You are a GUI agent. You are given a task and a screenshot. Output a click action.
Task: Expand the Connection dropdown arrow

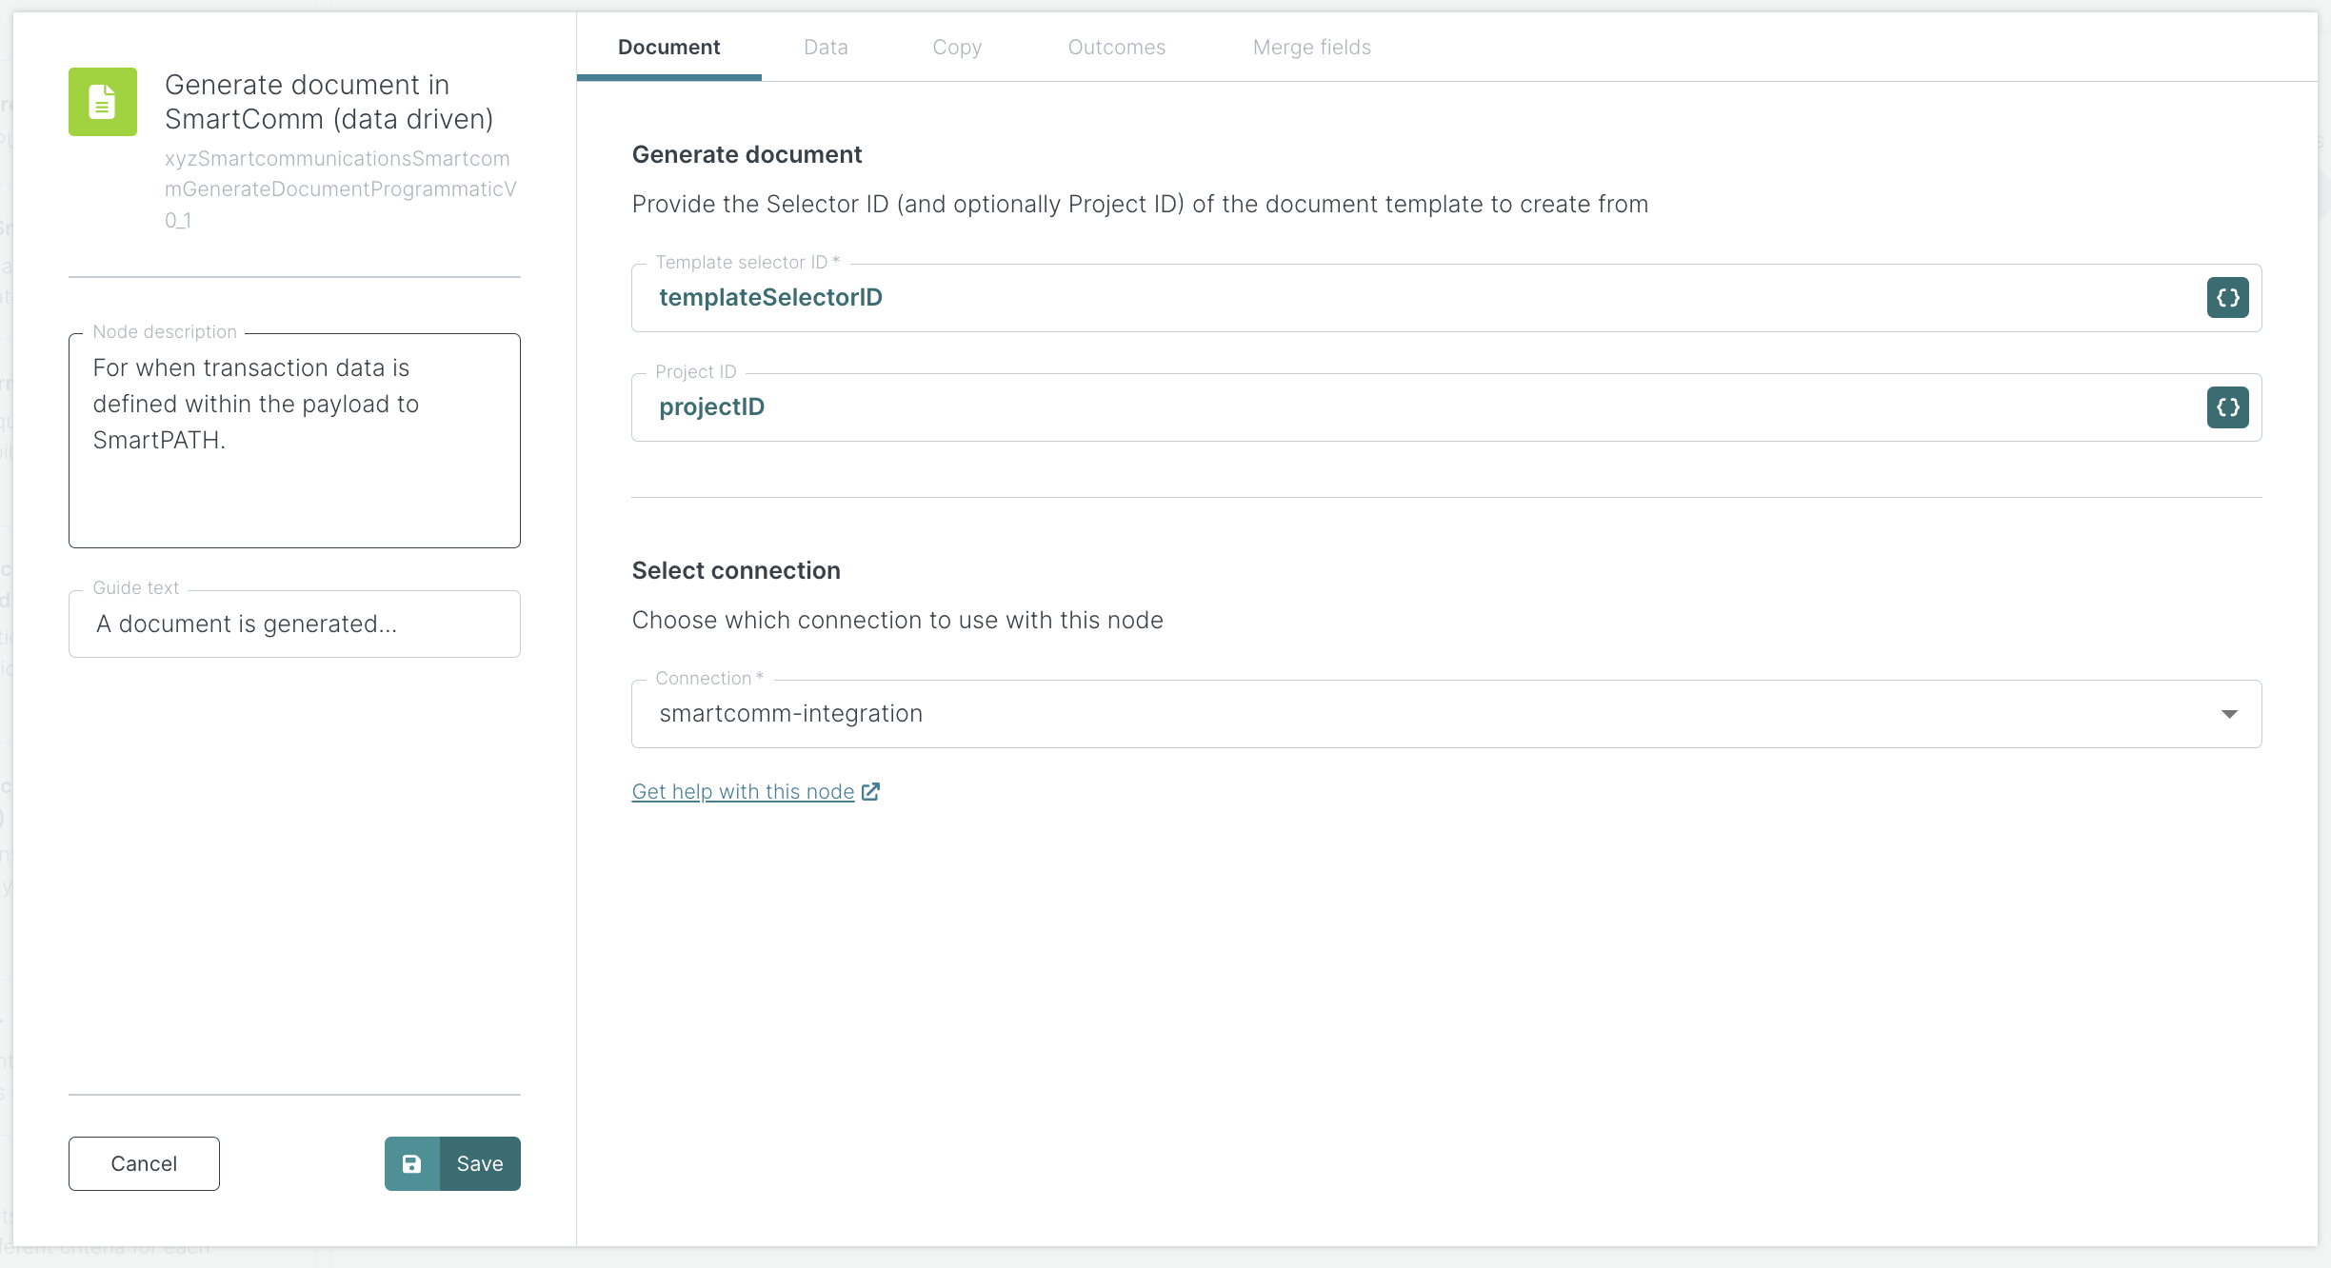[x=2229, y=714]
